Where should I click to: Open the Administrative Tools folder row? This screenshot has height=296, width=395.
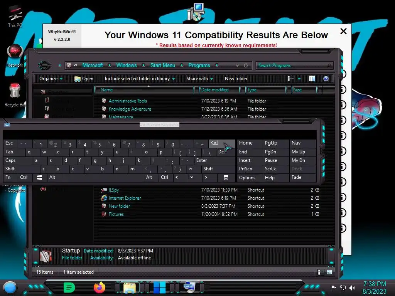tap(210, 101)
